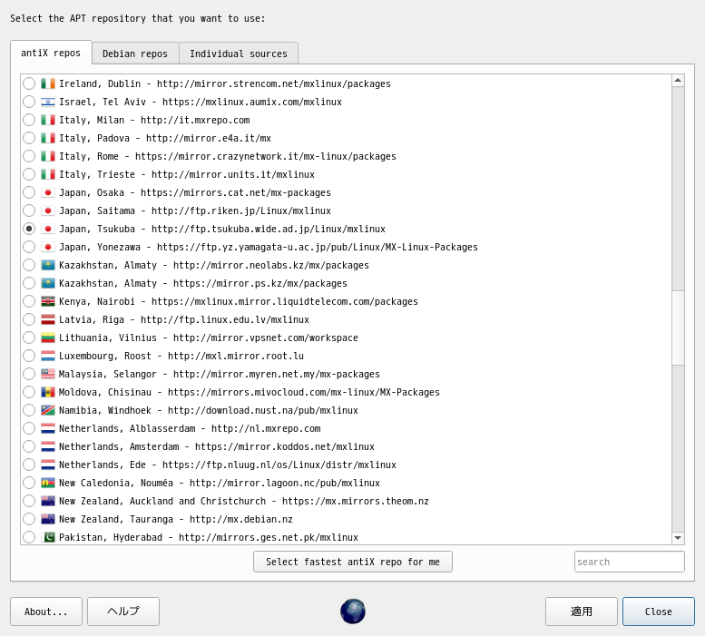705x636 pixels.
Task: Switch to the antiX repos tab
Action: click(51, 53)
